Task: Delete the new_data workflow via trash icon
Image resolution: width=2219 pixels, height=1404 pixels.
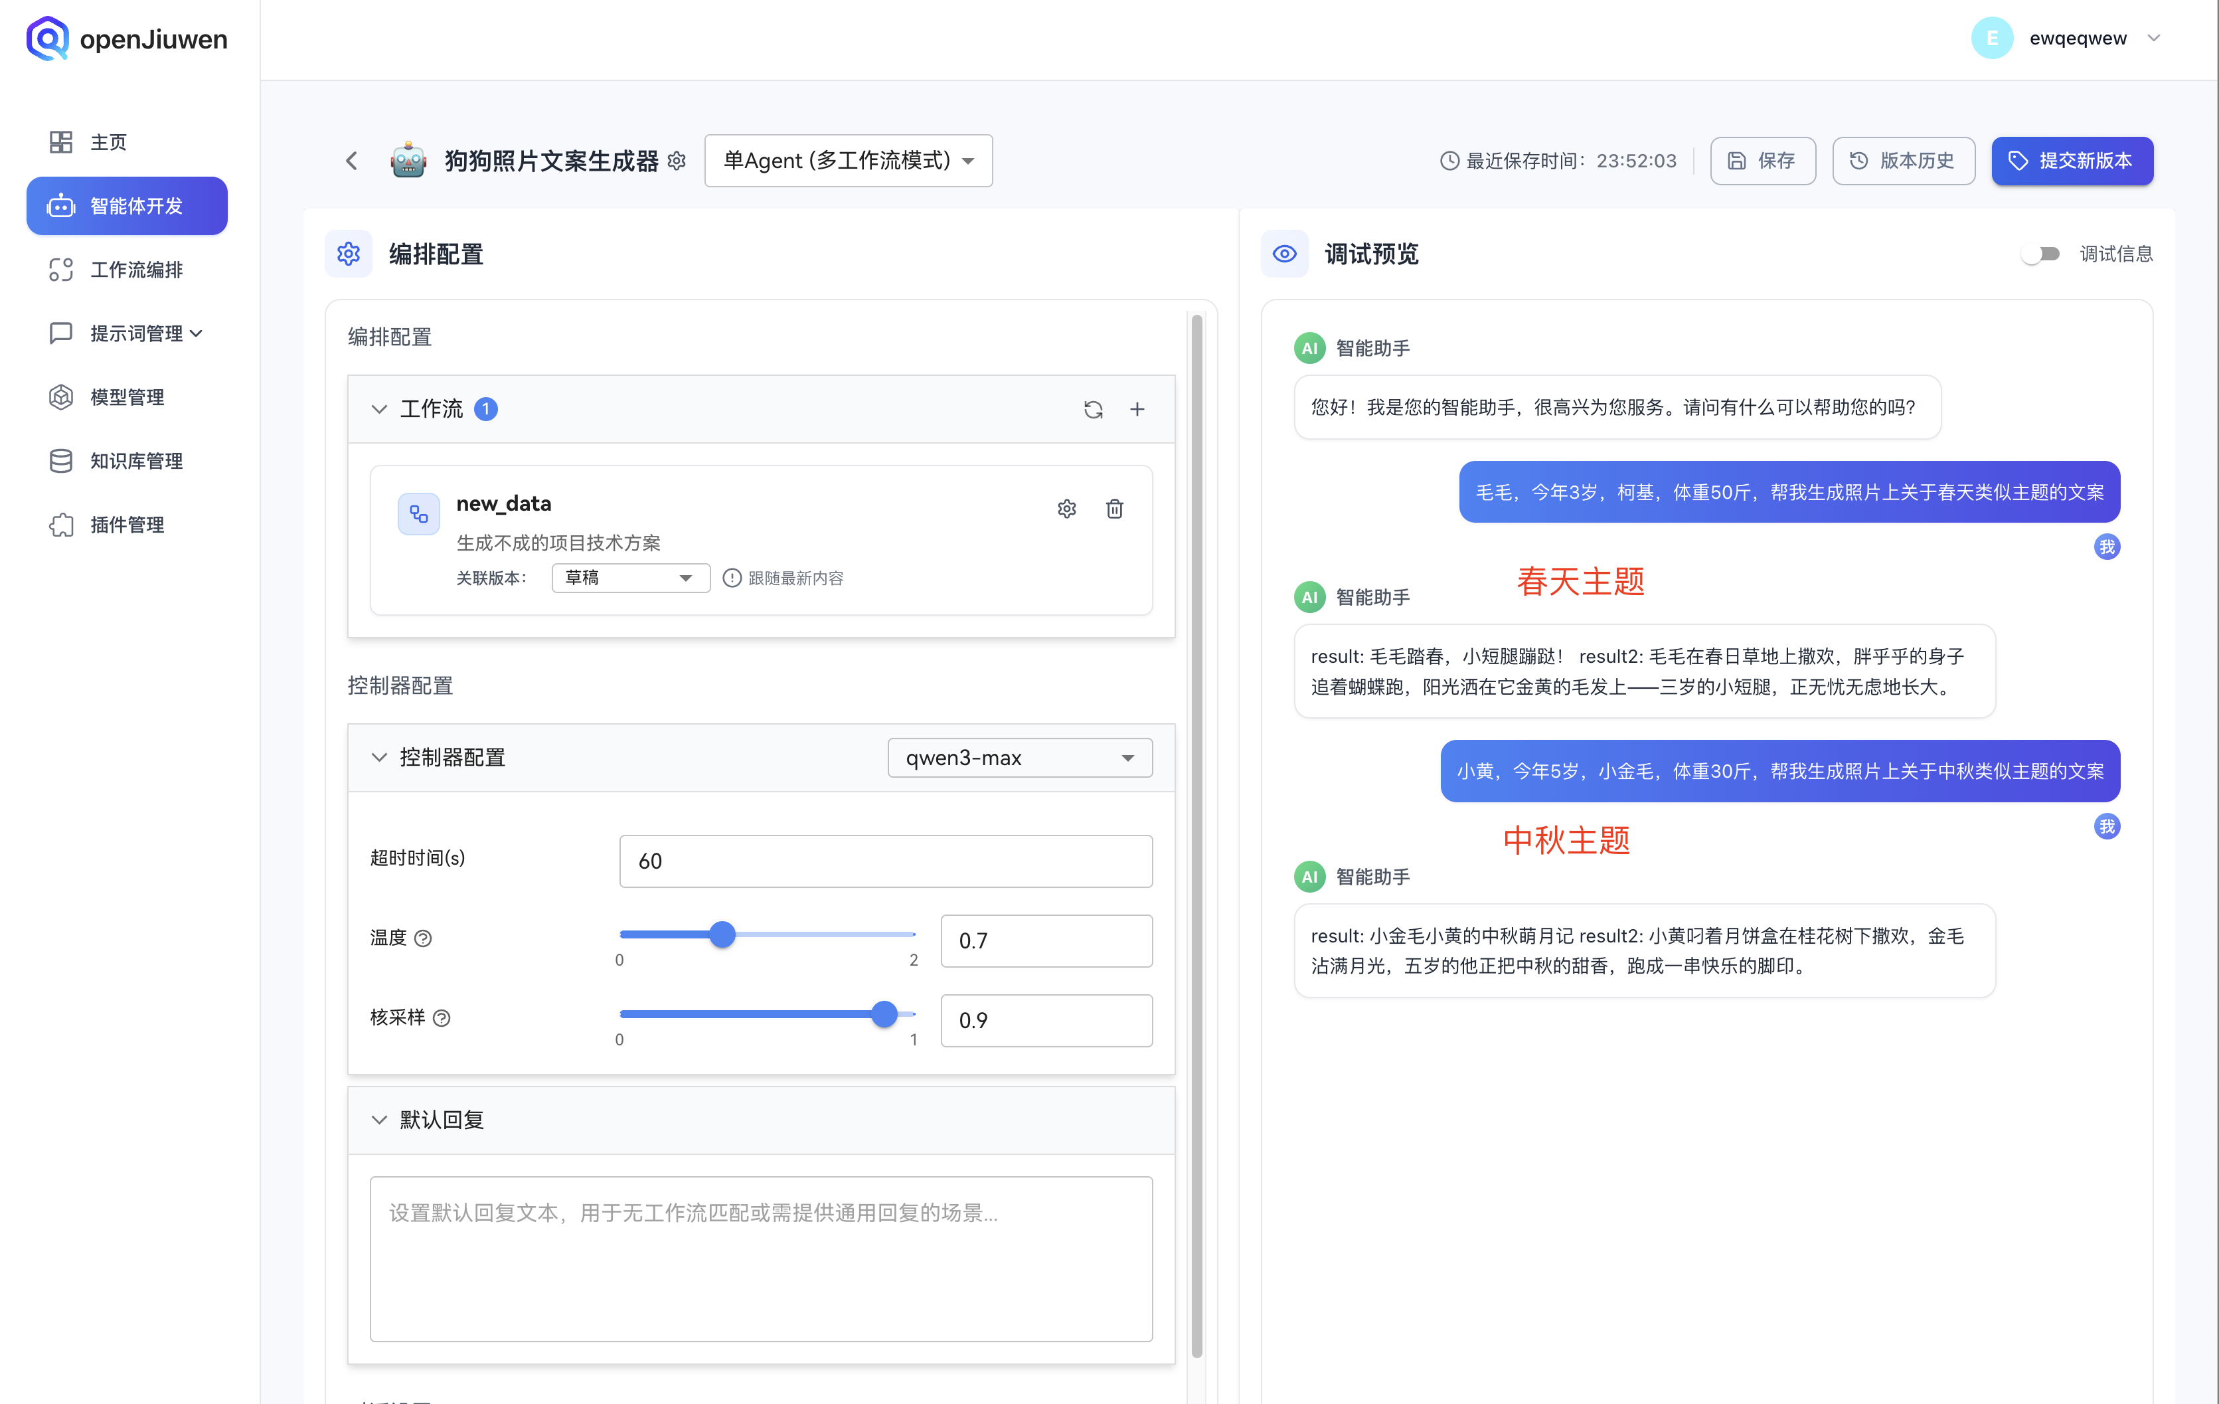Action: click(x=1114, y=508)
